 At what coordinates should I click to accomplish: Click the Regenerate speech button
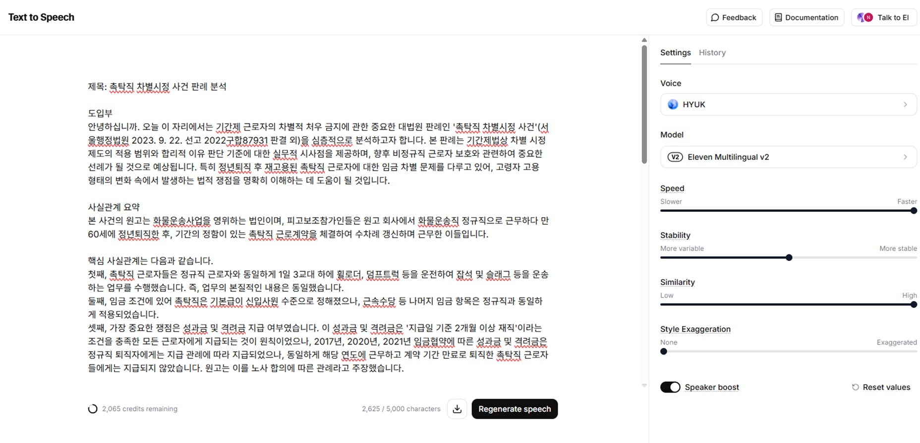click(515, 409)
